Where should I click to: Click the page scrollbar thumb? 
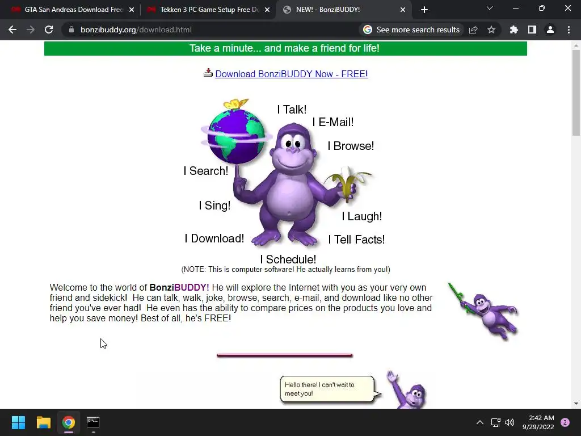click(576, 93)
